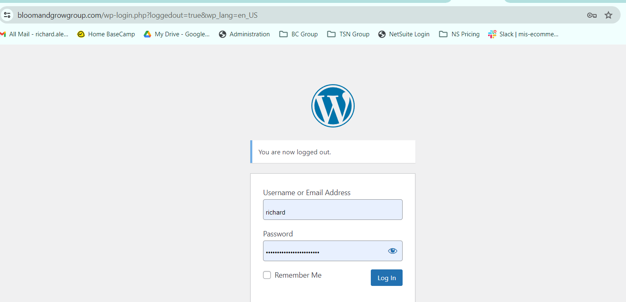
Task: Open site information icon in address bar
Action: click(7, 15)
